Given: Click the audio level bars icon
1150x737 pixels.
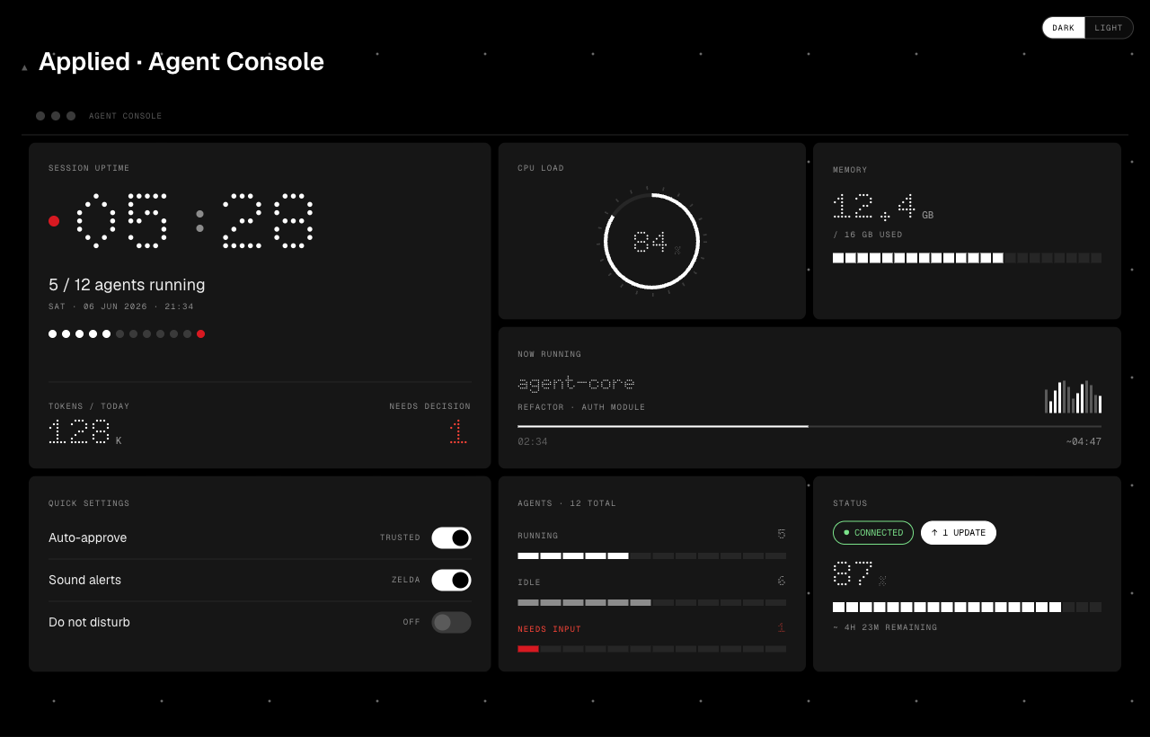Looking at the screenshot, I should click(1073, 396).
